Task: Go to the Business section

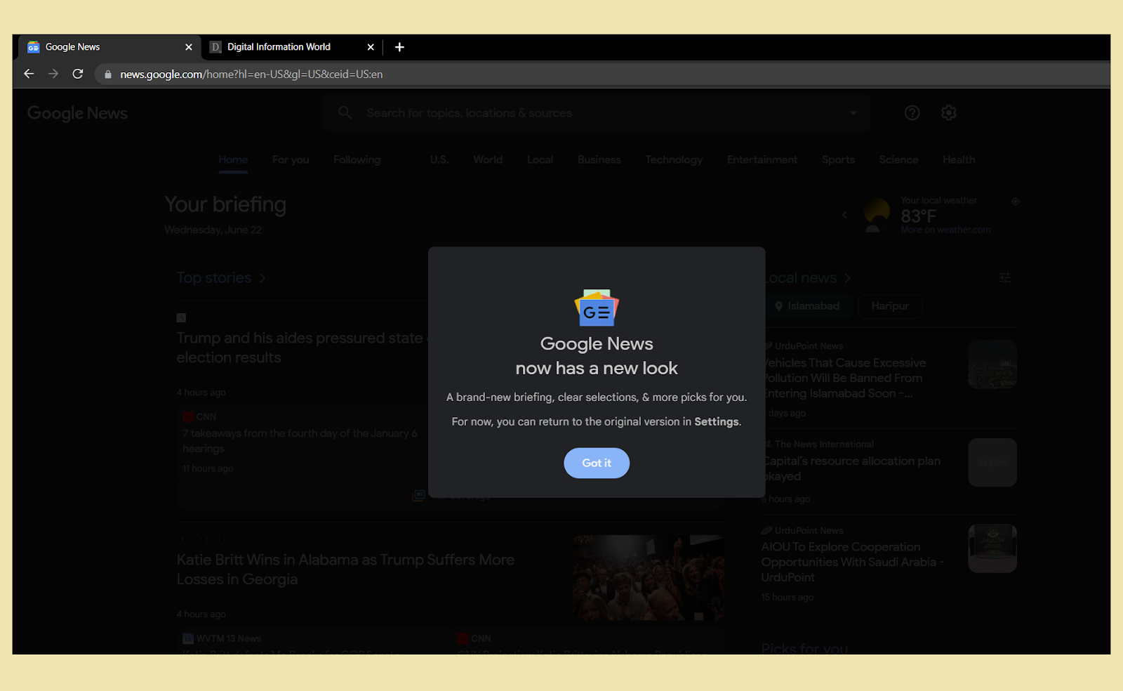Action: click(599, 160)
